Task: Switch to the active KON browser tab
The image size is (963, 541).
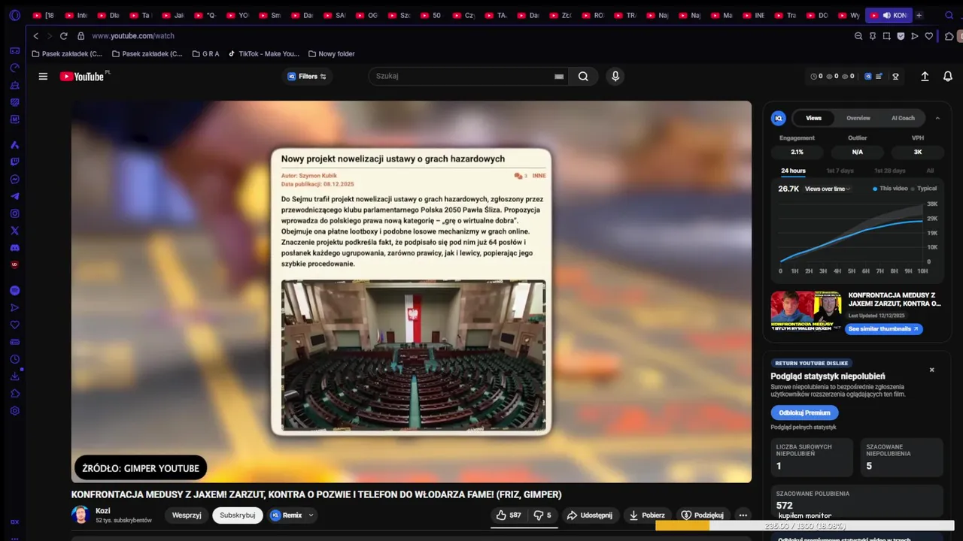Action: pyautogui.click(x=889, y=15)
